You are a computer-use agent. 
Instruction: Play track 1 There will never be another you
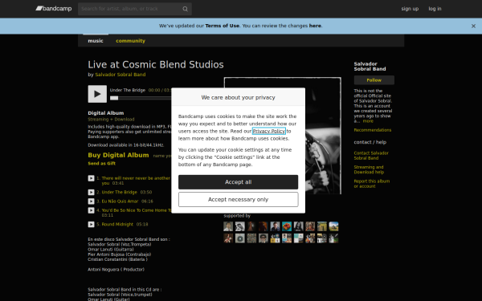click(91, 178)
